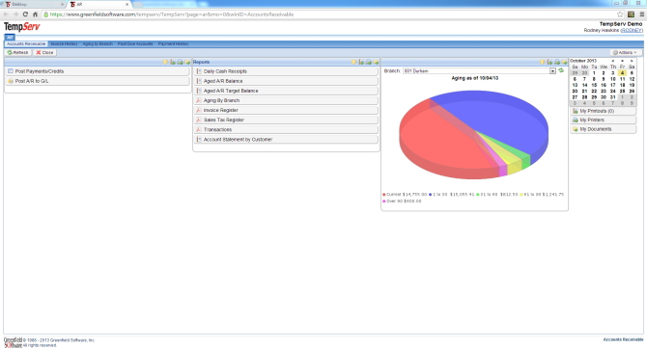Click the green 31 to 60 legend marker
The height and width of the screenshot is (349, 647).
tap(478, 195)
